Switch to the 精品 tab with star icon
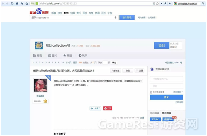207x136 pixels. tap(68, 56)
